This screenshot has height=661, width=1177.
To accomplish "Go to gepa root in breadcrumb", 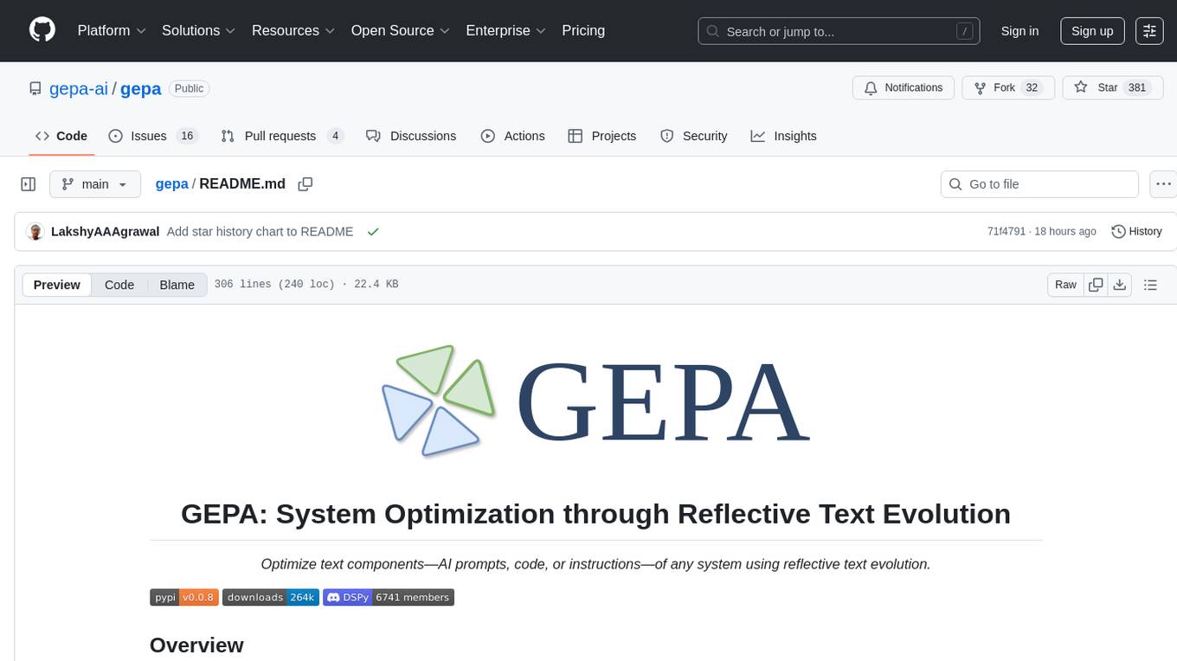I will point(171,184).
